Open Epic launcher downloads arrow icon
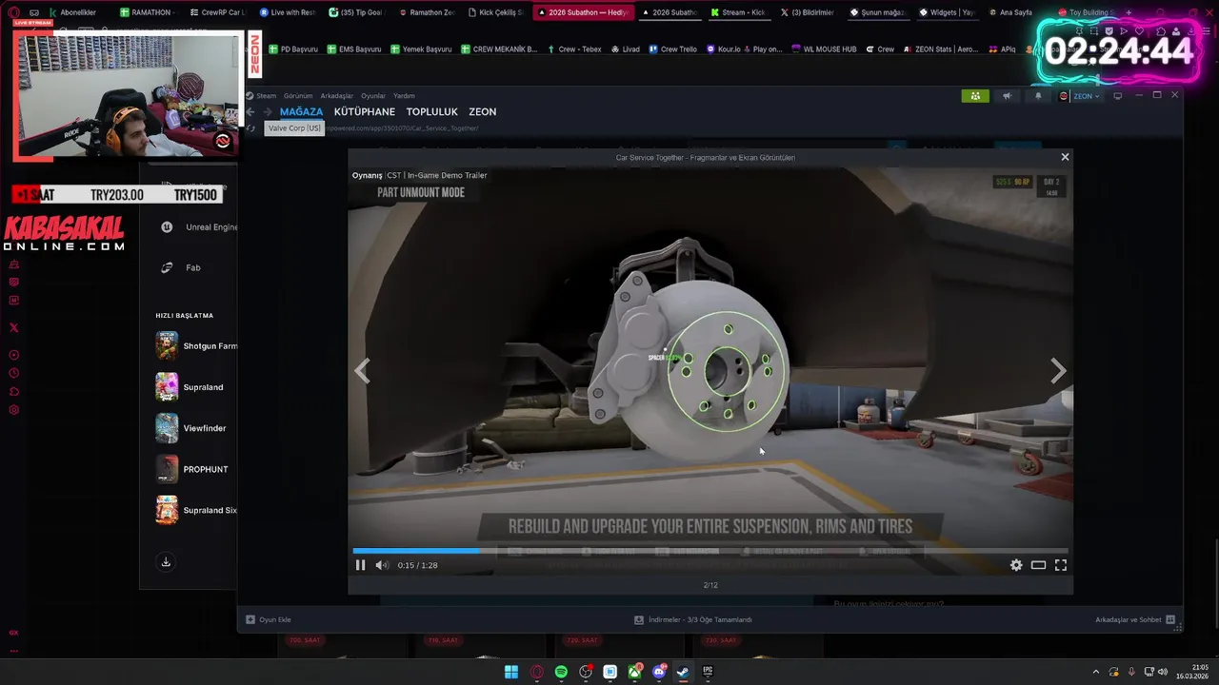 pyautogui.click(x=166, y=562)
